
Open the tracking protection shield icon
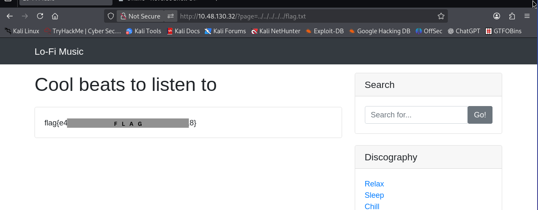tap(111, 16)
